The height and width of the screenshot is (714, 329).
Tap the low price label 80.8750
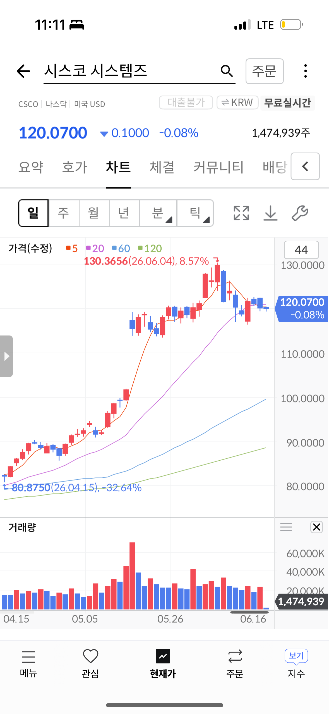click(x=31, y=488)
